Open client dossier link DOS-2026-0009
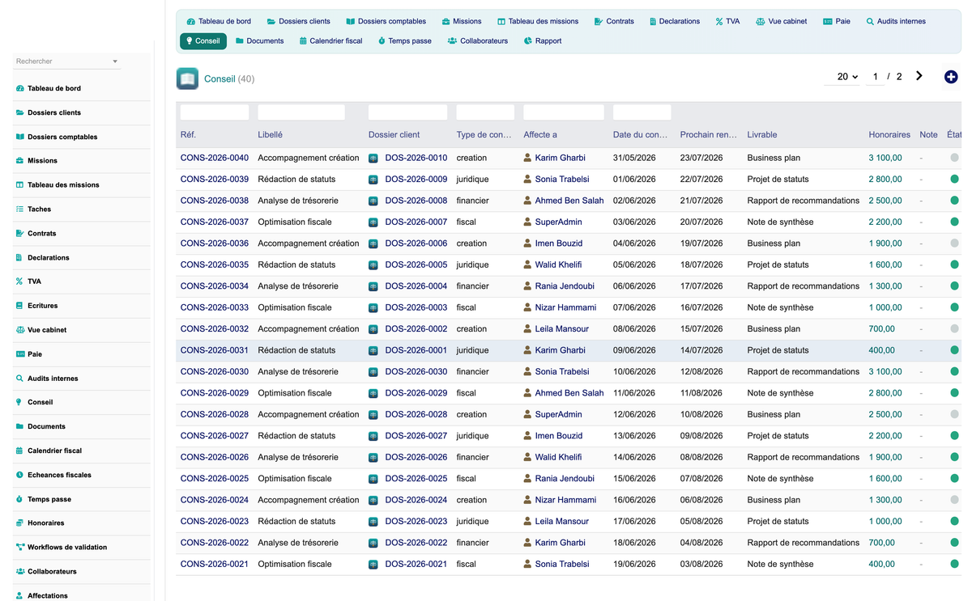The image size is (972, 601). [416, 179]
